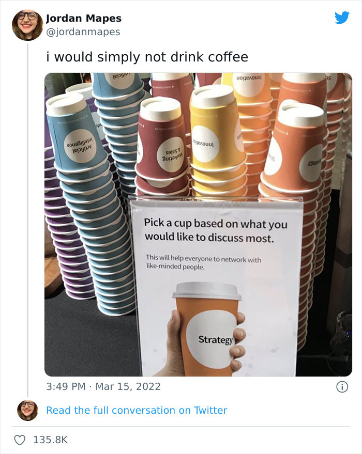Click the Strategy label on the sign's cup

pos(215,339)
